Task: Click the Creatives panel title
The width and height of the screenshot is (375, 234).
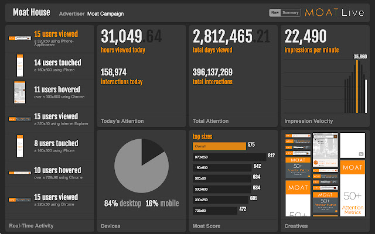Action: point(296,226)
